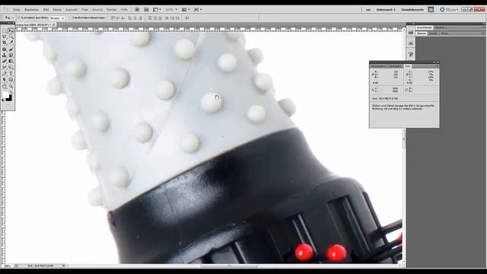Select the Lasso tool
The width and height of the screenshot is (487, 274).
(x=5, y=37)
